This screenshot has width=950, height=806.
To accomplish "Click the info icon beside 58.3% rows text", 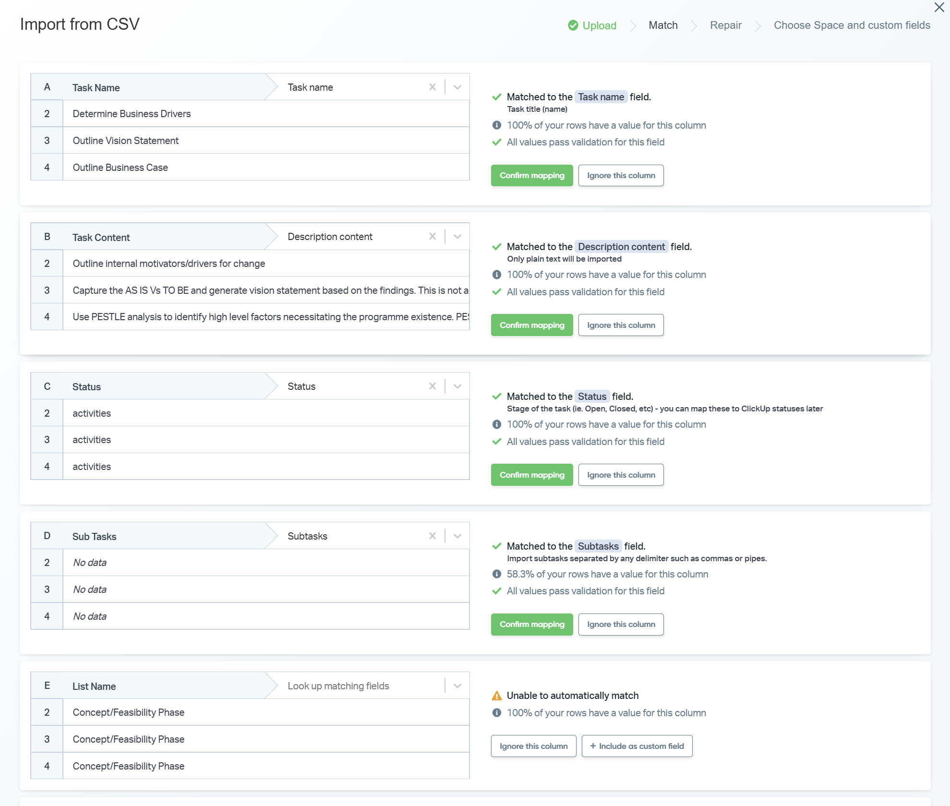I will 497,574.
